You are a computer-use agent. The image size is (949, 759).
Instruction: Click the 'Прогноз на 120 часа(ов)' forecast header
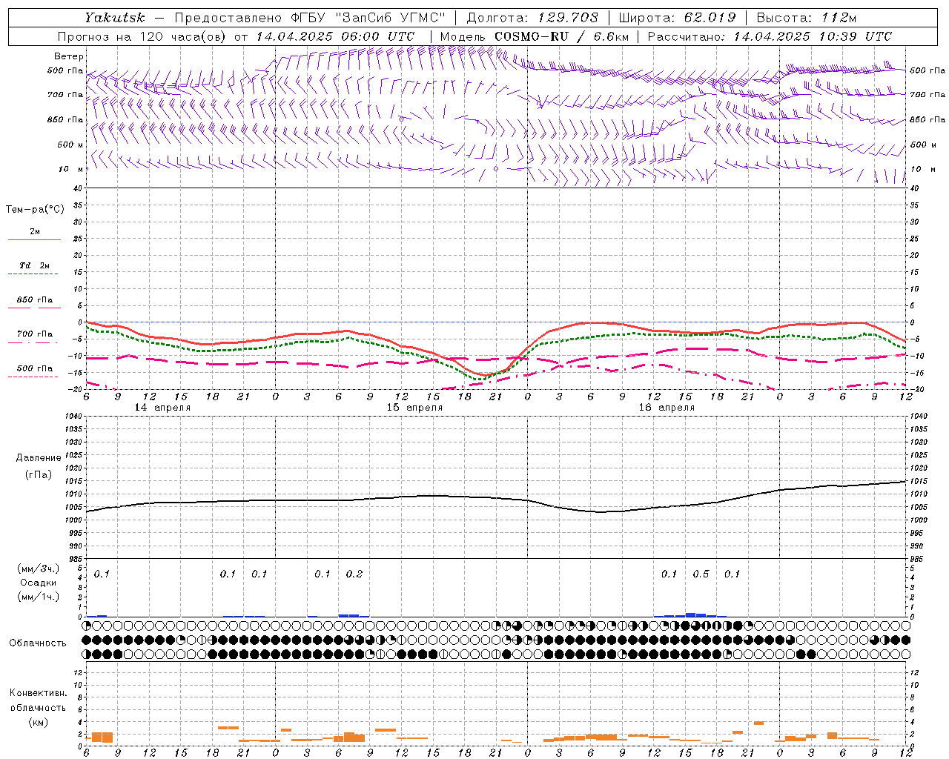point(142,36)
